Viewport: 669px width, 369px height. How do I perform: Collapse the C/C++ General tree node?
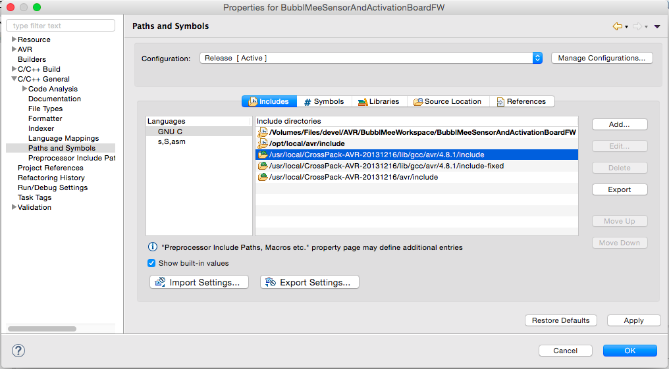(x=14, y=79)
